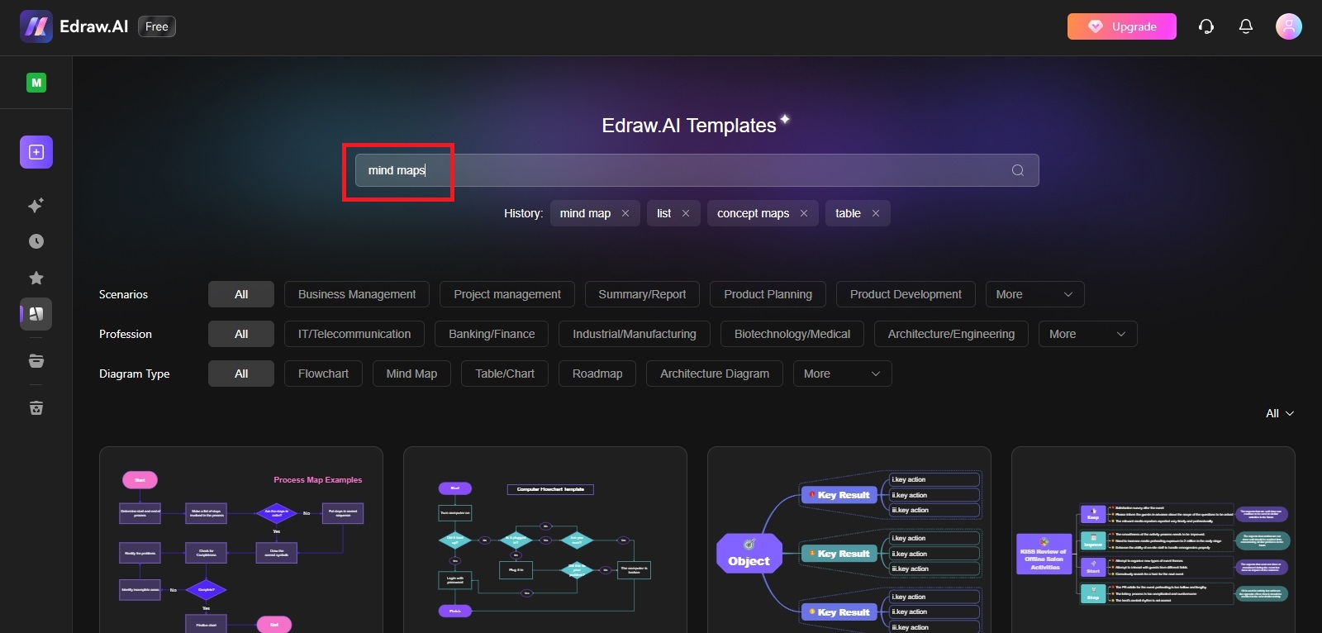Filter profession by Industrial/Manufacturing
Viewport: 1322px width, 633px height.
coord(635,334)
